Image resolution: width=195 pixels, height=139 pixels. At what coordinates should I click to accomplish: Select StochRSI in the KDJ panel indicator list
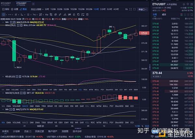110,90
